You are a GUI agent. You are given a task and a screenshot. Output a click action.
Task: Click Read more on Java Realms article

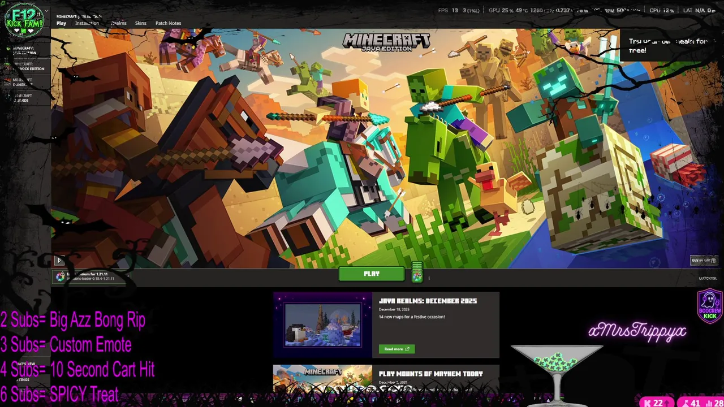click(x=397, y=349)
